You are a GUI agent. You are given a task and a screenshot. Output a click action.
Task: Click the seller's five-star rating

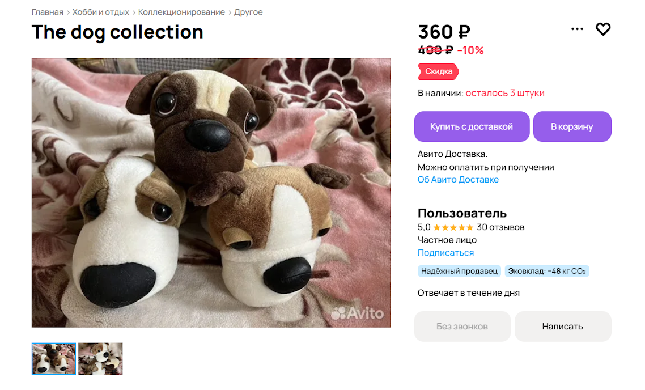tap(453, 227)
